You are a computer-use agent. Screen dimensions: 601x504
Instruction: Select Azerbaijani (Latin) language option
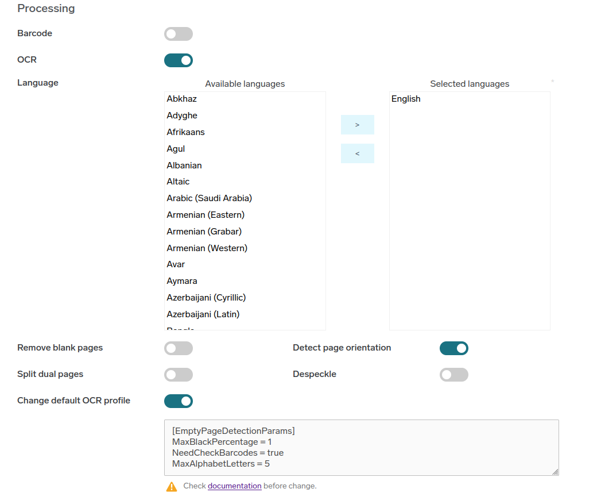tap(203, 314)
